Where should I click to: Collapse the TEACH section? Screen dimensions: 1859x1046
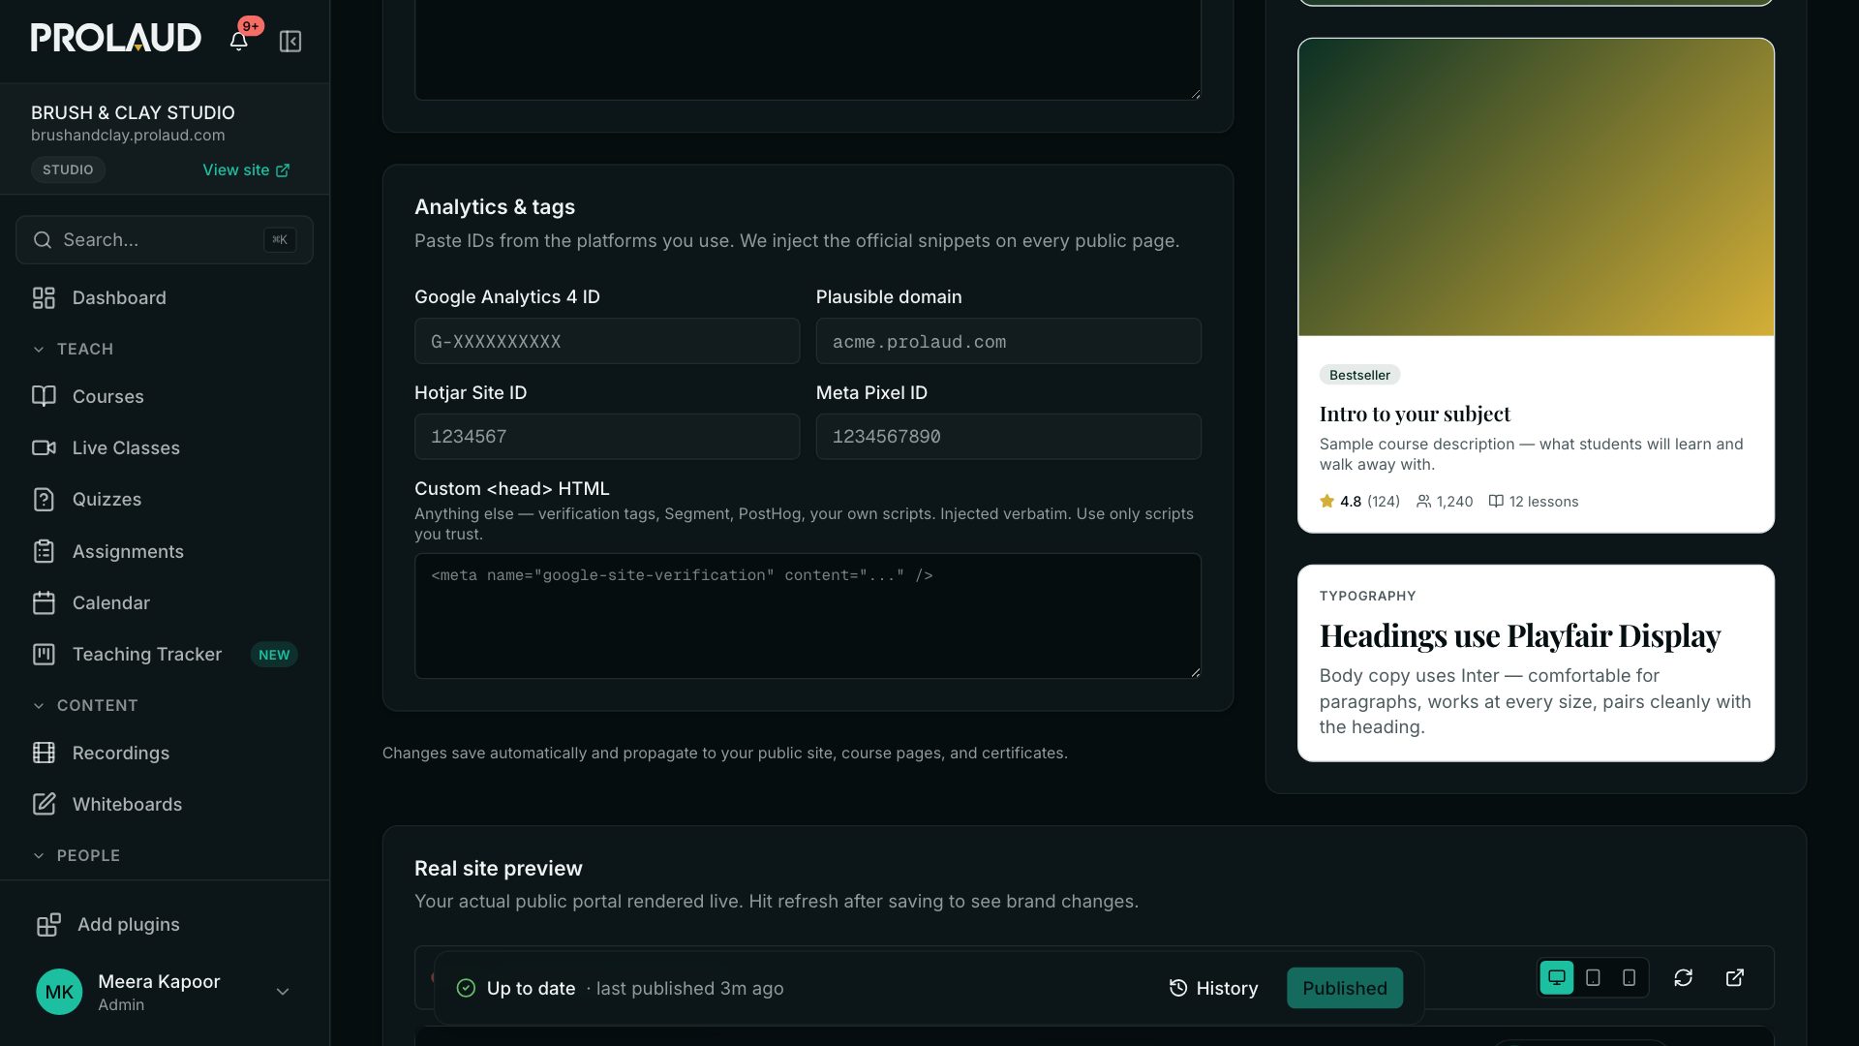point(74,349)
